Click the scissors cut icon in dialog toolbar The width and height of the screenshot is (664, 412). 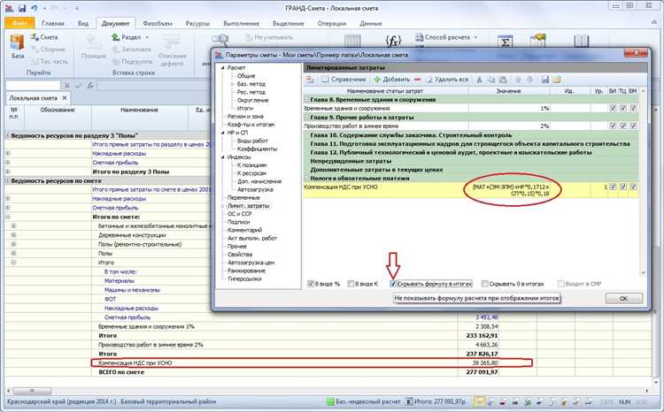[479, 80]
